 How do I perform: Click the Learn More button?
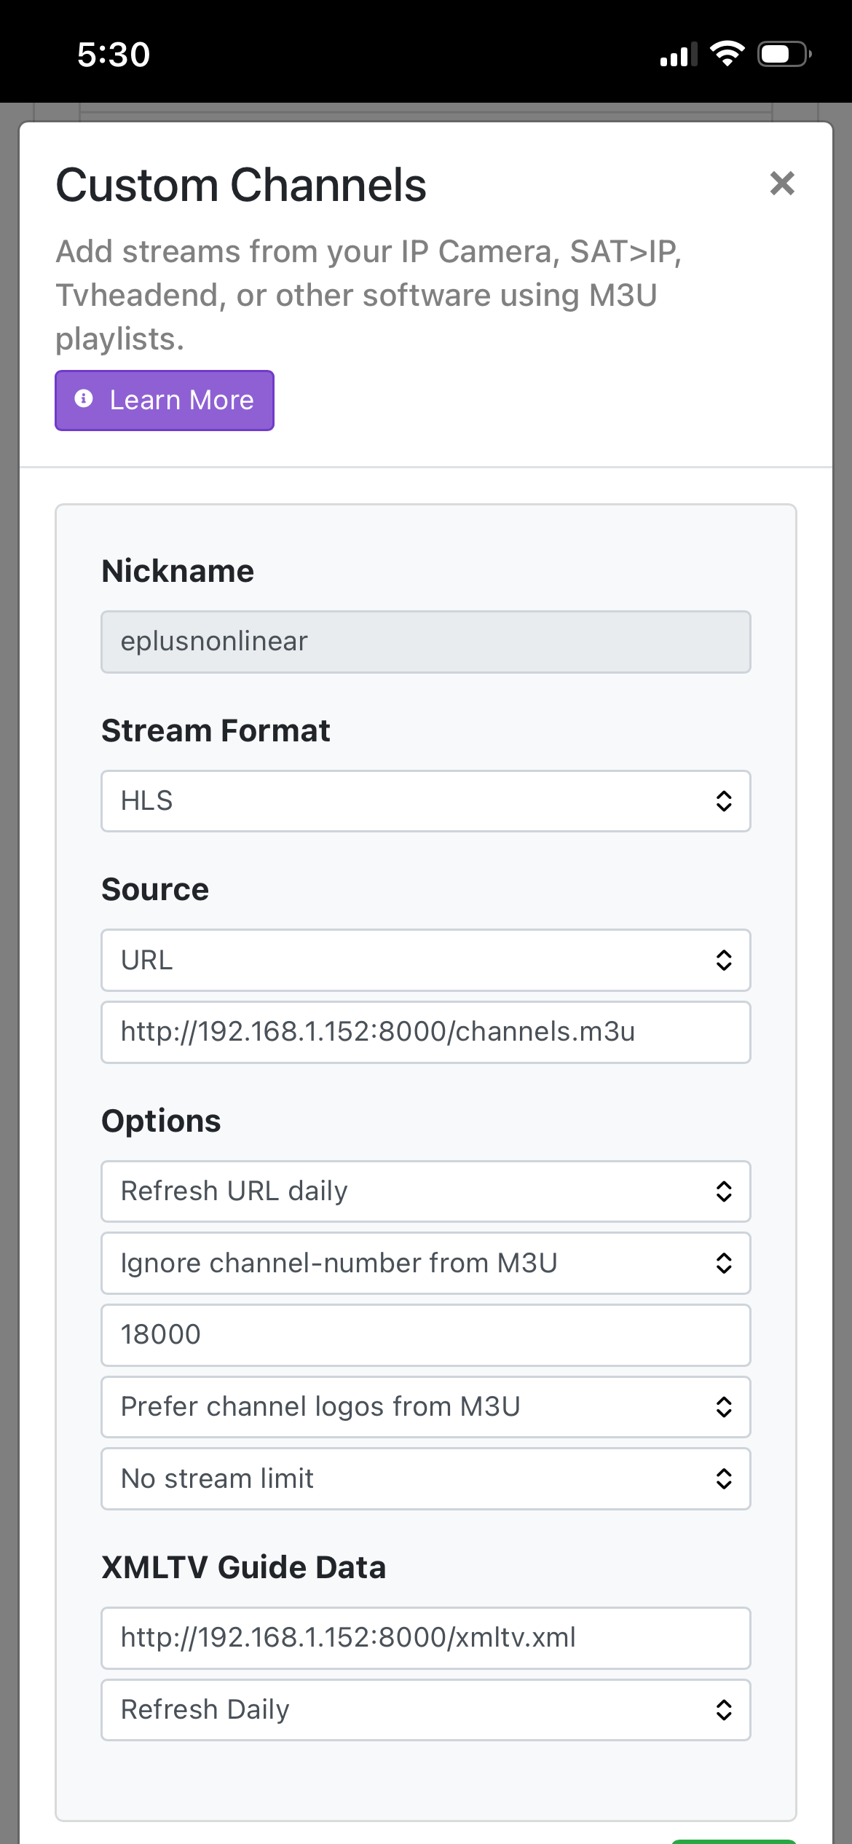tap(165, 401)
